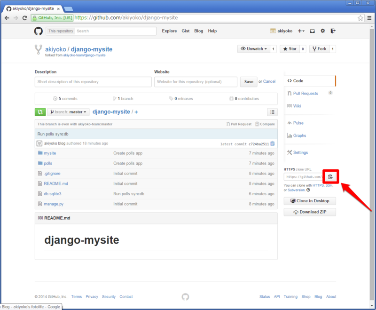Viewport: 376px width, 310px height.
Task: Open forked-from akiyoko-team/django-mysite link
Action: click(84, 55)
